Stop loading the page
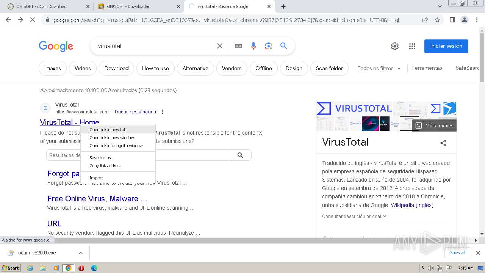The image size is (485, 273). [x=33, y=20]
